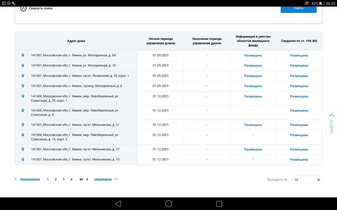Tap the Android Back navigation button
337x210 pixels.
[118, 204]
